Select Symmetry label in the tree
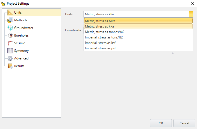197x129 pixels. pyautogui.click(x=21, y=51)
